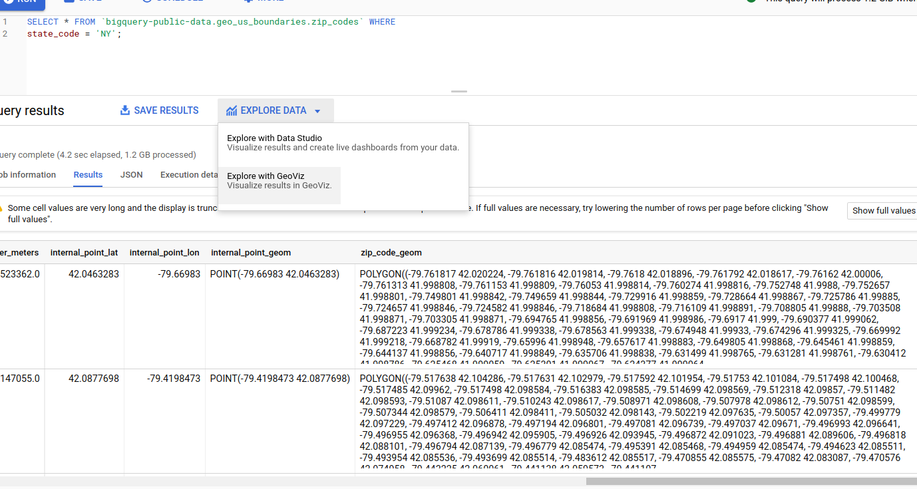The height and width of the screenshot is (489, 917).
Task: Click the SAVE RESULTS label
Action: pyautogui.click(x=166, y=110)
